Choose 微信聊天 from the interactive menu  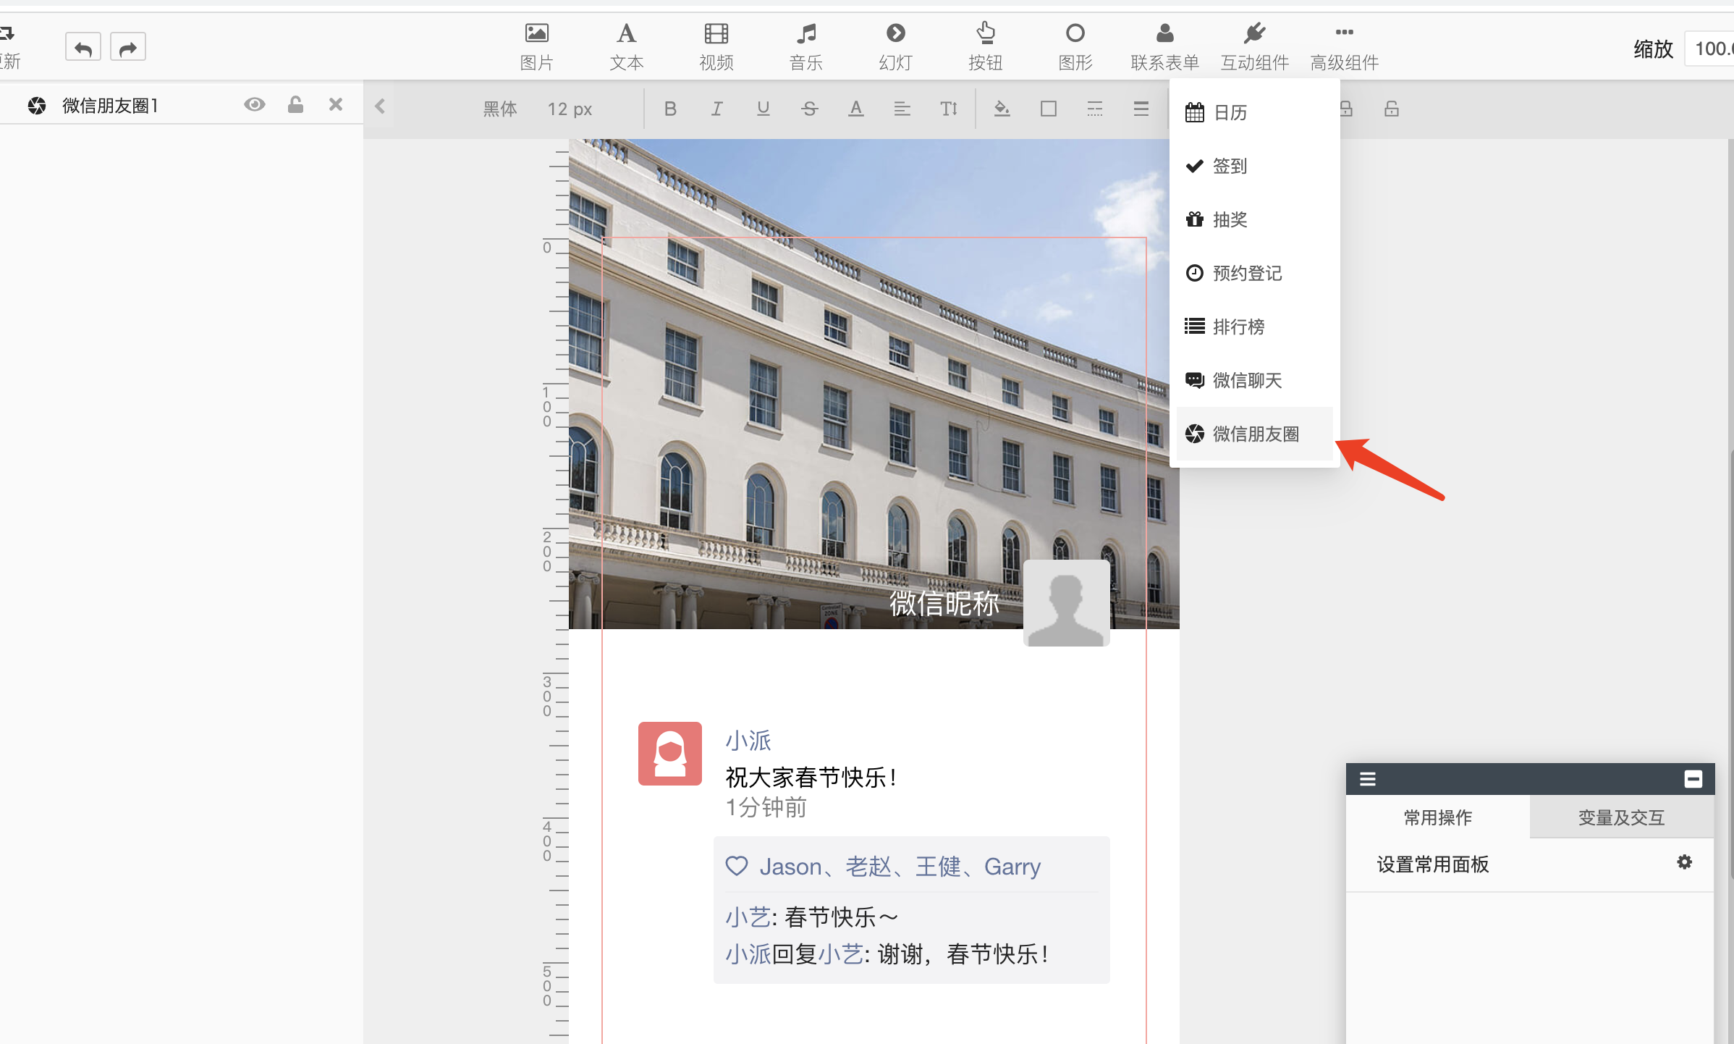pyautogui.click(x=1246, y=380)
